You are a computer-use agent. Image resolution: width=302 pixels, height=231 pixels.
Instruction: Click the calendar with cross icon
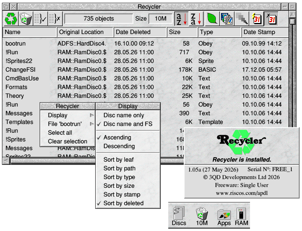[271, 19]
